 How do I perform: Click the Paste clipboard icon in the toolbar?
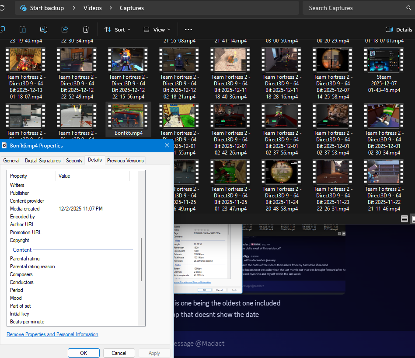23,29
